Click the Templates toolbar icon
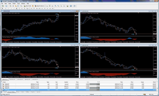This screenshot has width=159, height=96. [74, 6]
